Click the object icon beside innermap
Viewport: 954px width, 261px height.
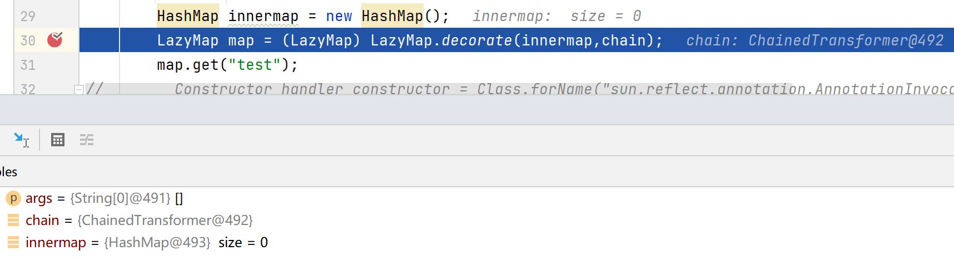tap(13, 242)
